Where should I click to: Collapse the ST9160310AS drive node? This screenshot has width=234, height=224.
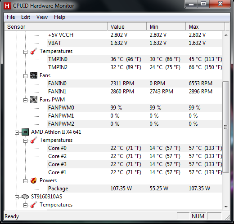point(17,197)
